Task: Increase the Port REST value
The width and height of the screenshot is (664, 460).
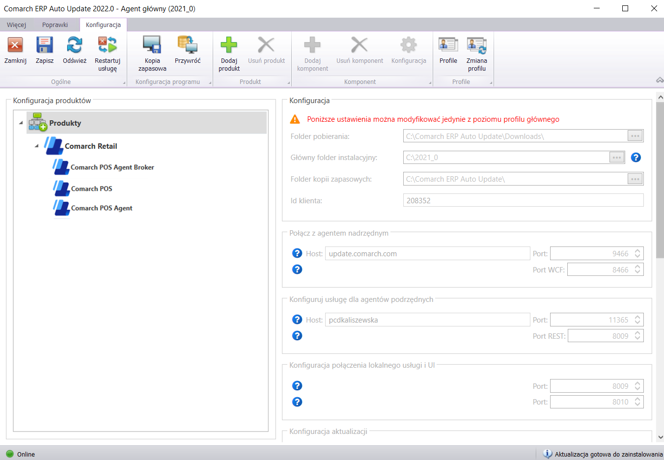Action: (637, 333)
